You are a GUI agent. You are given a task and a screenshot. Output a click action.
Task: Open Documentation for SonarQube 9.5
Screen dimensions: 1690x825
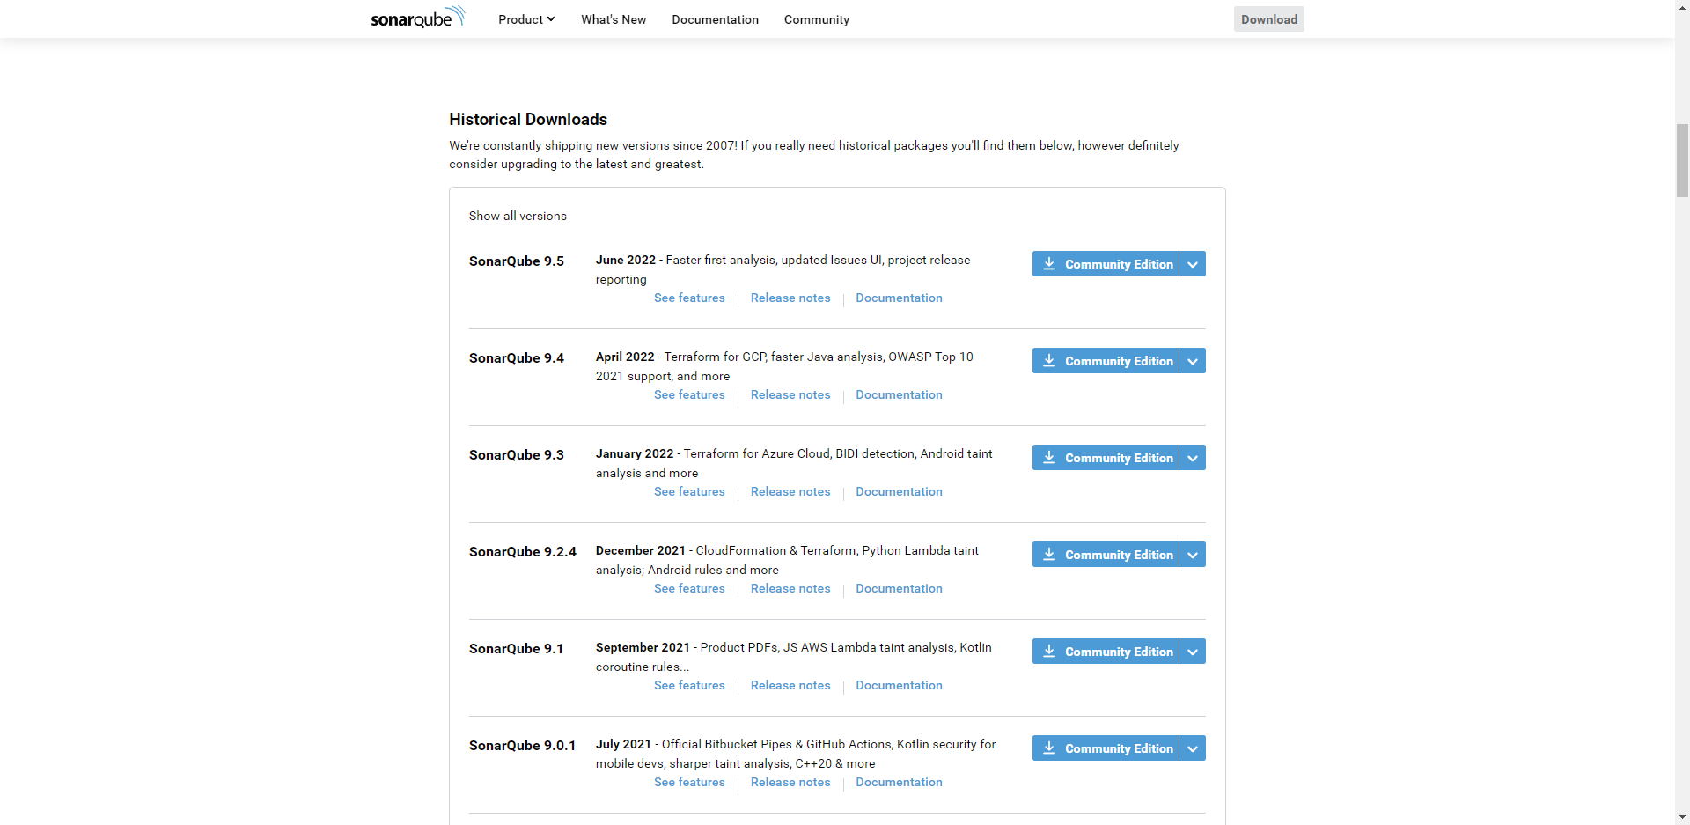coord(899,298)
